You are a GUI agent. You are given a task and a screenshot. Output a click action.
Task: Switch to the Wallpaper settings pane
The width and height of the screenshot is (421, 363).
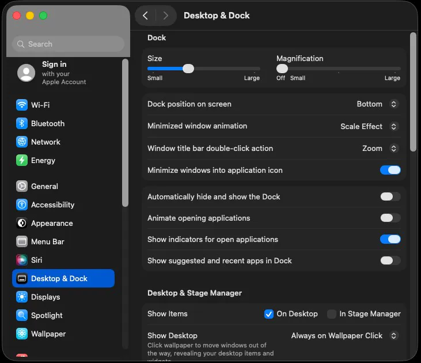coord(48,334)
